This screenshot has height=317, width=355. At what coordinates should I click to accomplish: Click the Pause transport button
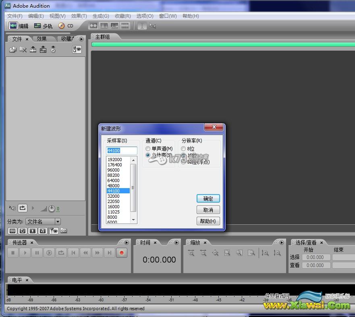pos(37,253)
